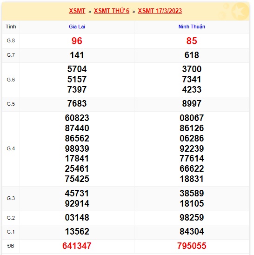Click the G.3 row label
This screenshot has height=255, width=254.
(x=11, y=198)
